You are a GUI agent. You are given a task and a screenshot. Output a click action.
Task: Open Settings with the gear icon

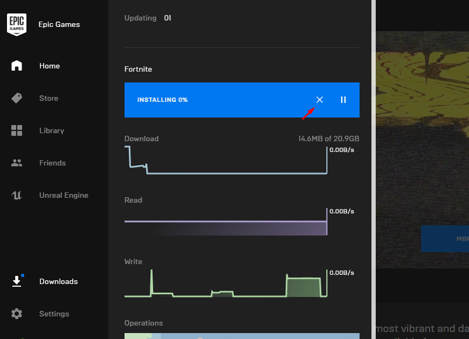click(17, 313)
